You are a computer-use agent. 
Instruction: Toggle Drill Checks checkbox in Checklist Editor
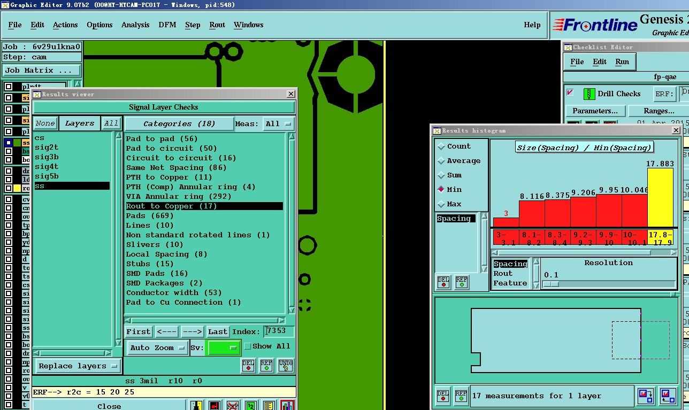click(570, 92)
